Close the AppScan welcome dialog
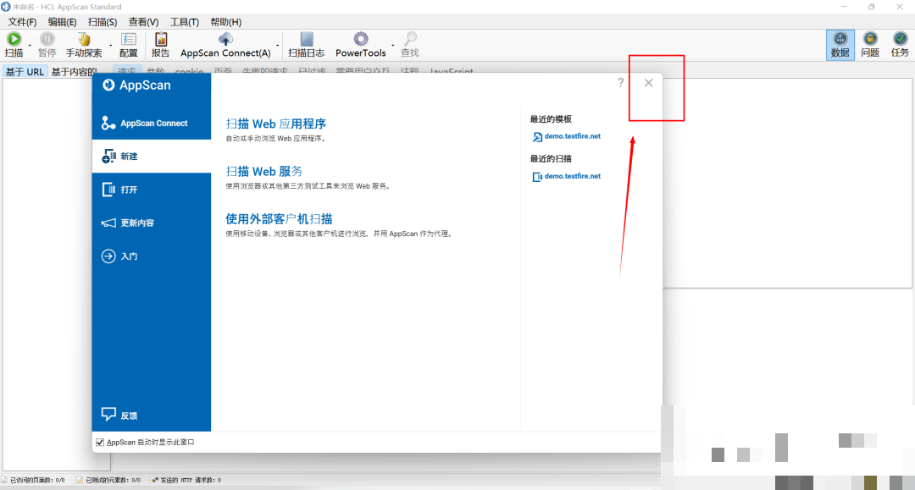915x490 pixels. click(648, 83)
